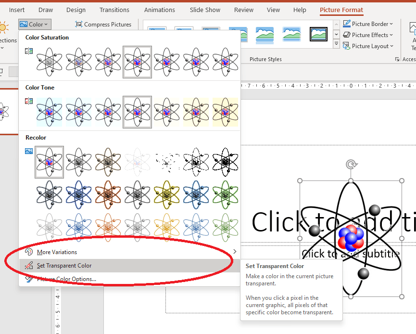This screenshot has width=416, height=334.
Task: Choose last saturation thumbnail 400%
Action: (225, 62)
